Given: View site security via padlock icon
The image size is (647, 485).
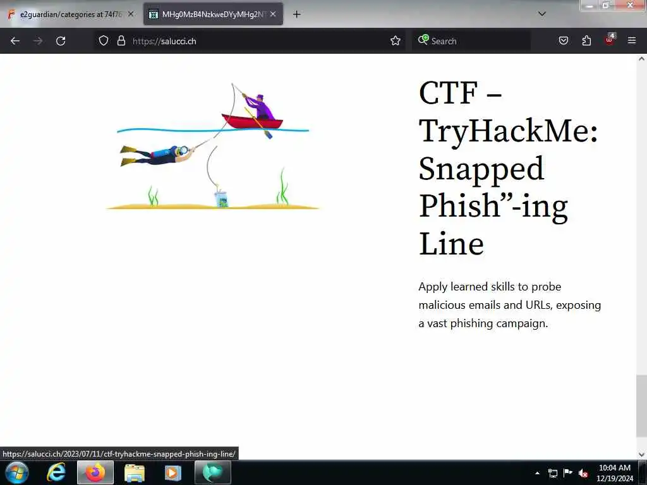Looking at the screenshot, I should 121,40.
